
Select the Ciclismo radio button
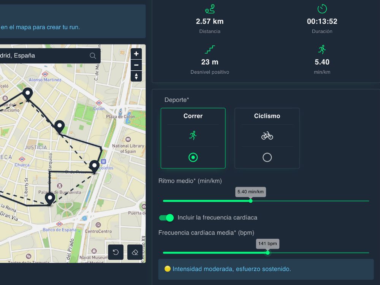pyautogui.click(x=267, y=157)
